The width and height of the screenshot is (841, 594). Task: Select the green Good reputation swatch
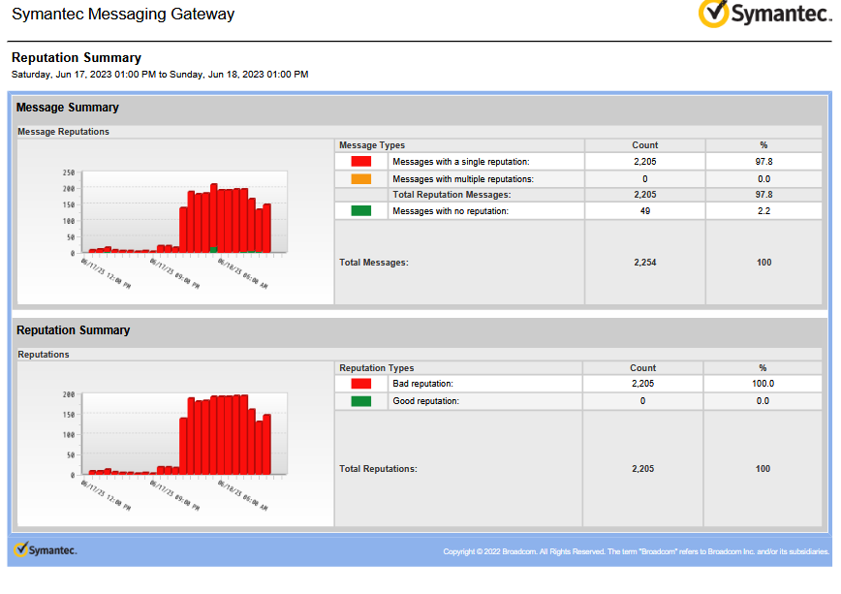361,401
